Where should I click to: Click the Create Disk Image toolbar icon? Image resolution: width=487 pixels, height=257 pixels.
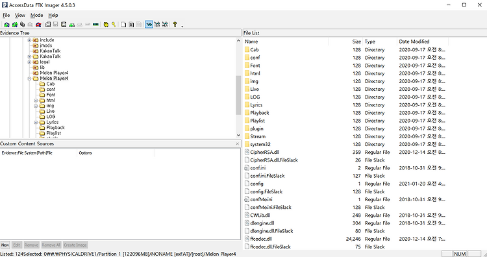point(48,25)
